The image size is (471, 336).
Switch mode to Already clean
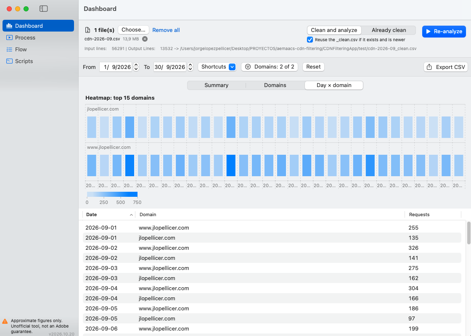pos(389,30)
